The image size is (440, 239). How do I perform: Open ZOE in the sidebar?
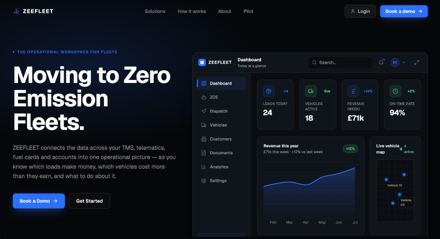(x=221, y=97)
